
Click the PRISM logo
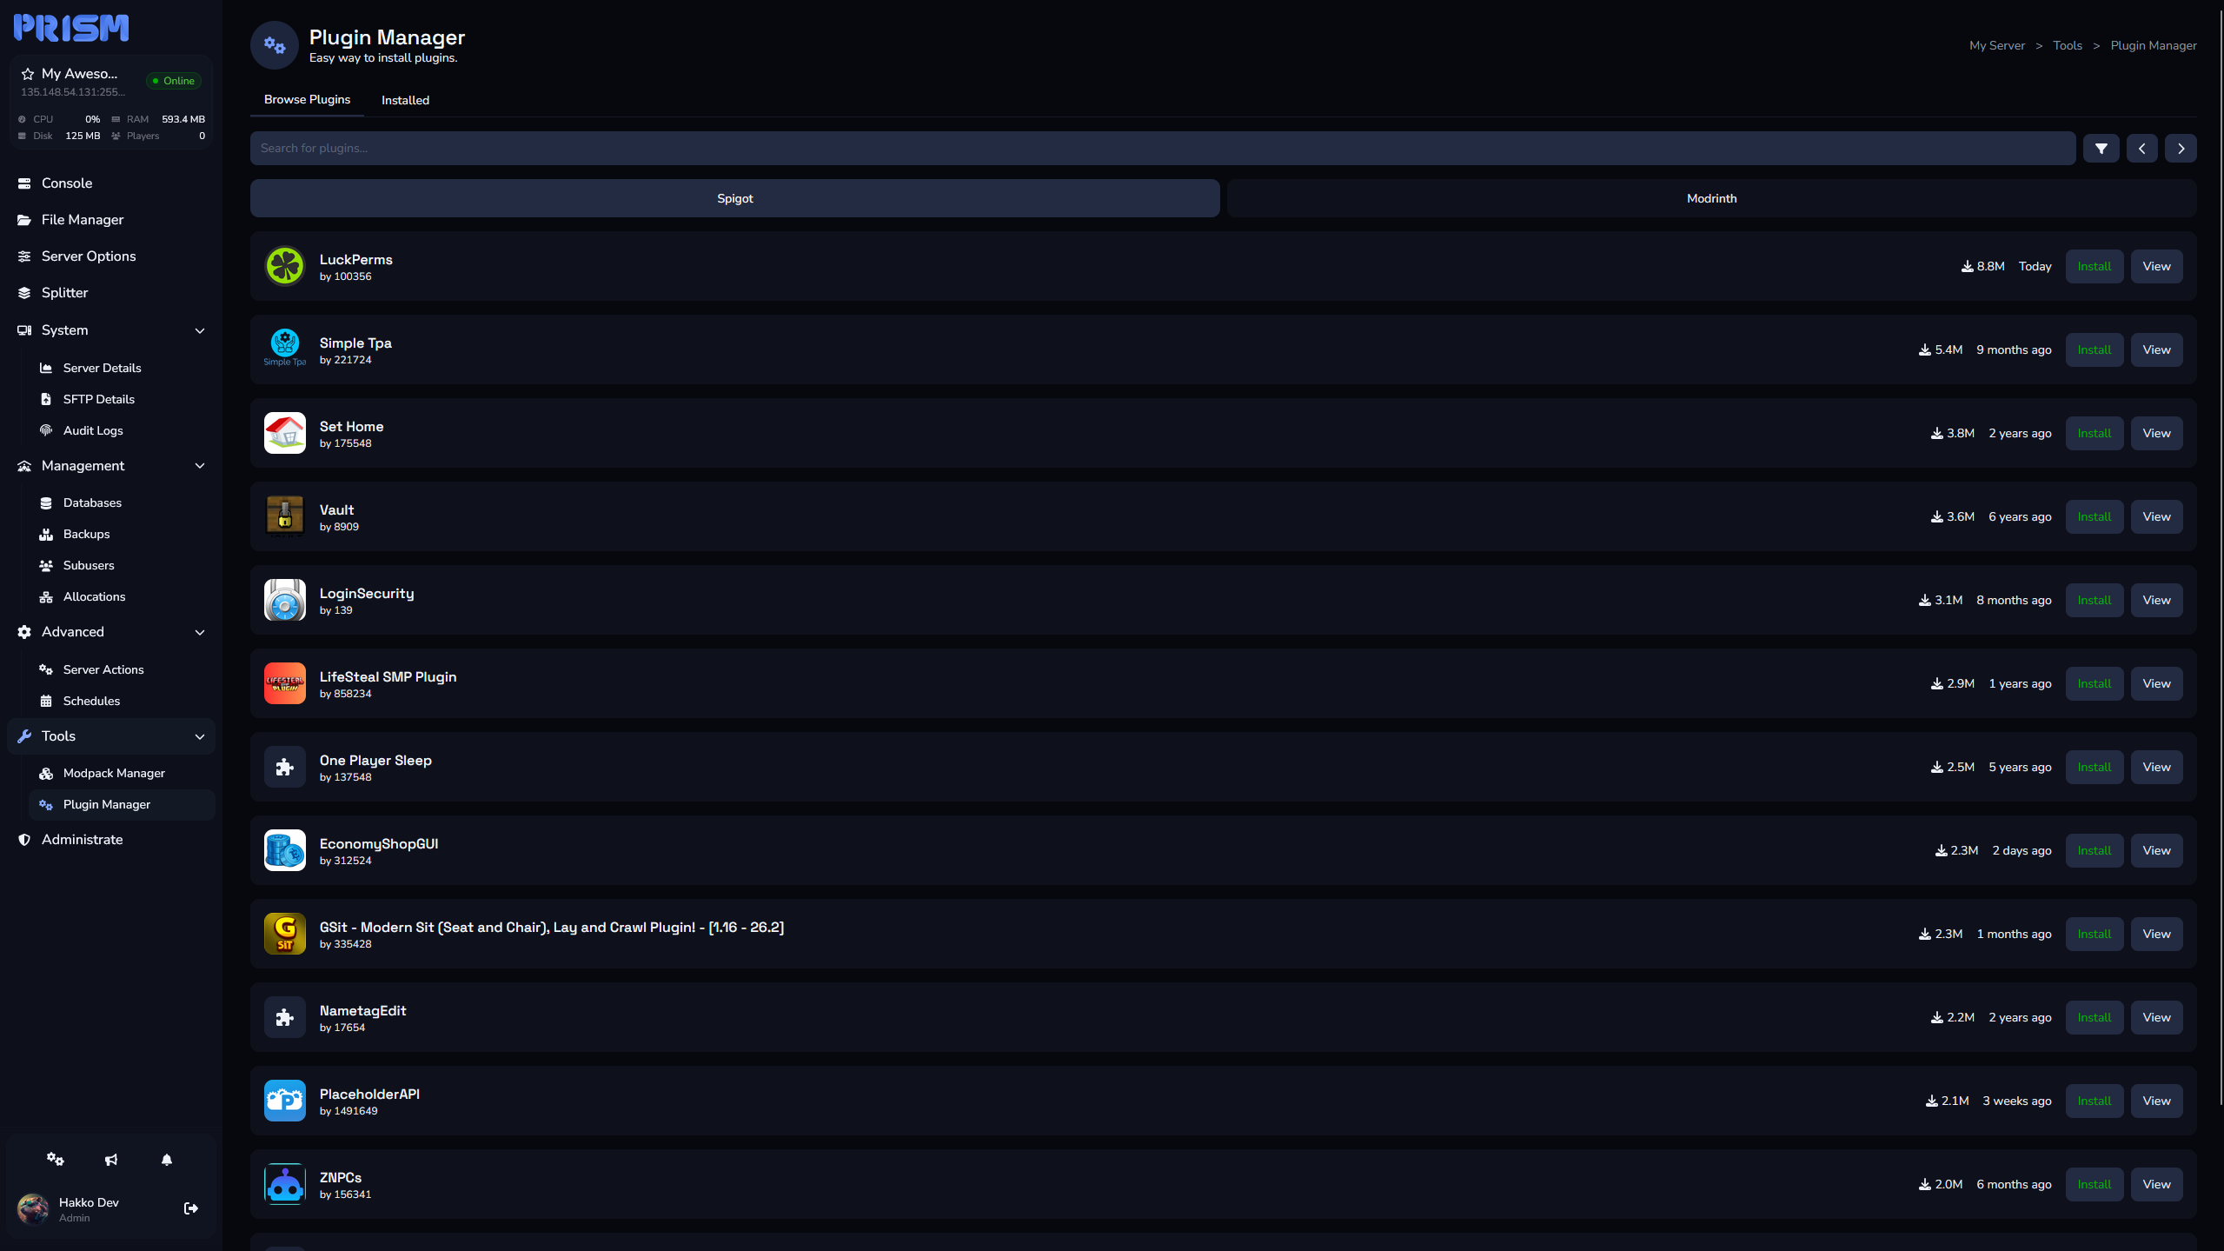coord(71,28)
